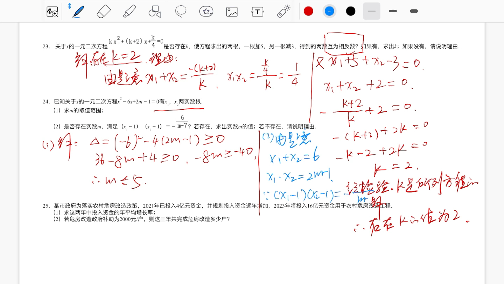Screen dimensions: 504x284
Task: Toggle the zoom box writing tool
Action: (52, 12)
